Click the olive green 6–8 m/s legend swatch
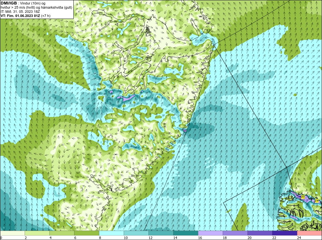 point(87,233)
